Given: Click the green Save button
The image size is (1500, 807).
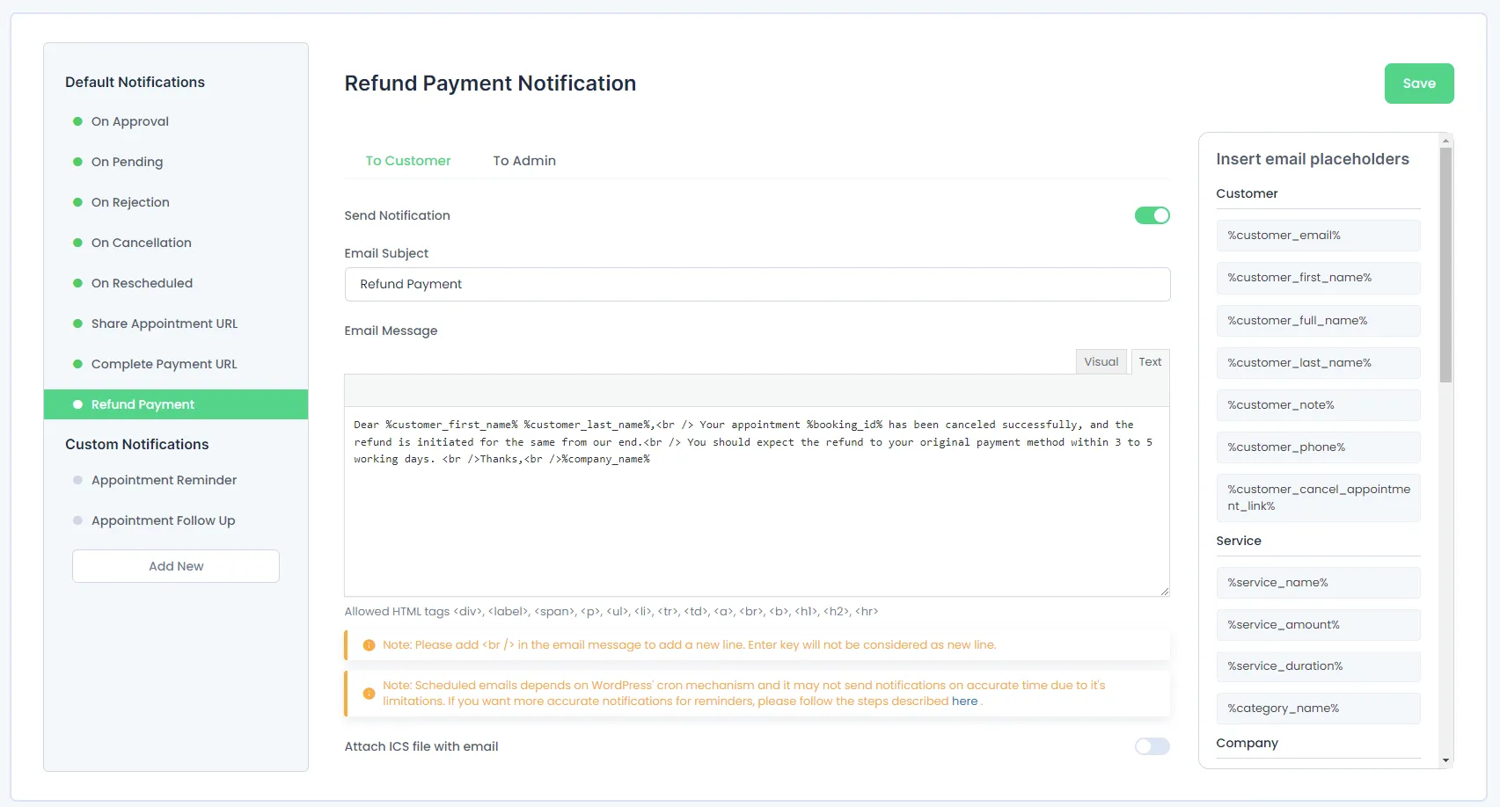Looking at the screenshot, I should 1418,84.
